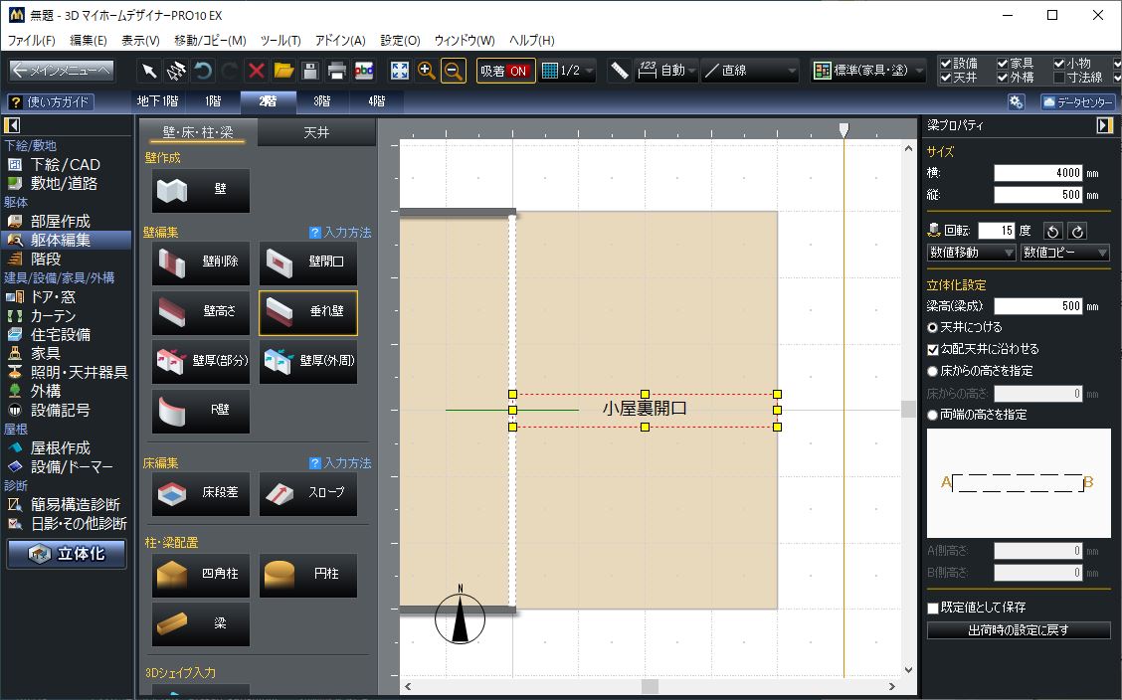Click the zoom out magnifier icon

[x=453, y=71]
